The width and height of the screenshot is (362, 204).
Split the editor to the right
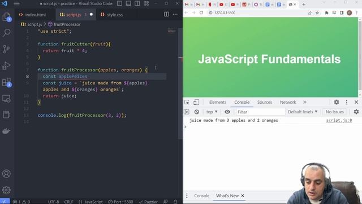tap(166, 14)
